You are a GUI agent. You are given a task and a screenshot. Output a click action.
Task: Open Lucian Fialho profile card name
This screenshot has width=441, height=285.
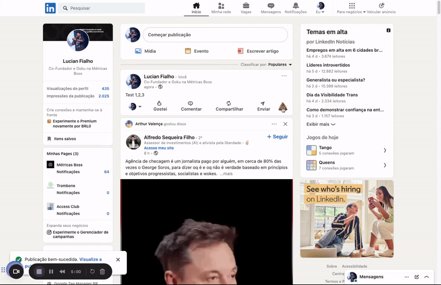click(x=78, y=61)
